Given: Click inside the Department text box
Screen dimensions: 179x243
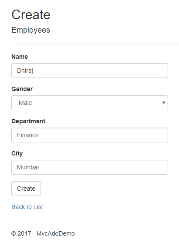Looking at the screenshot, I should pyautogui.click(x=90, y=135).
